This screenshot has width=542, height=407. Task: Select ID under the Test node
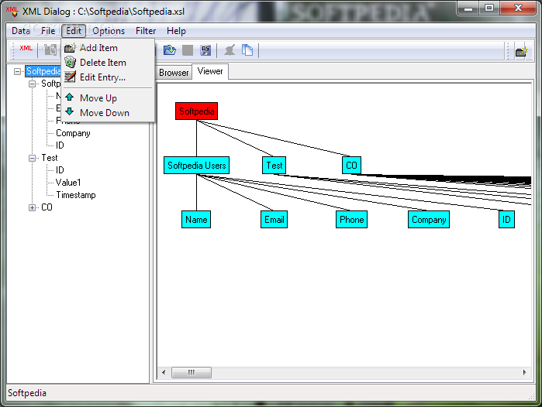coord(60,170)
